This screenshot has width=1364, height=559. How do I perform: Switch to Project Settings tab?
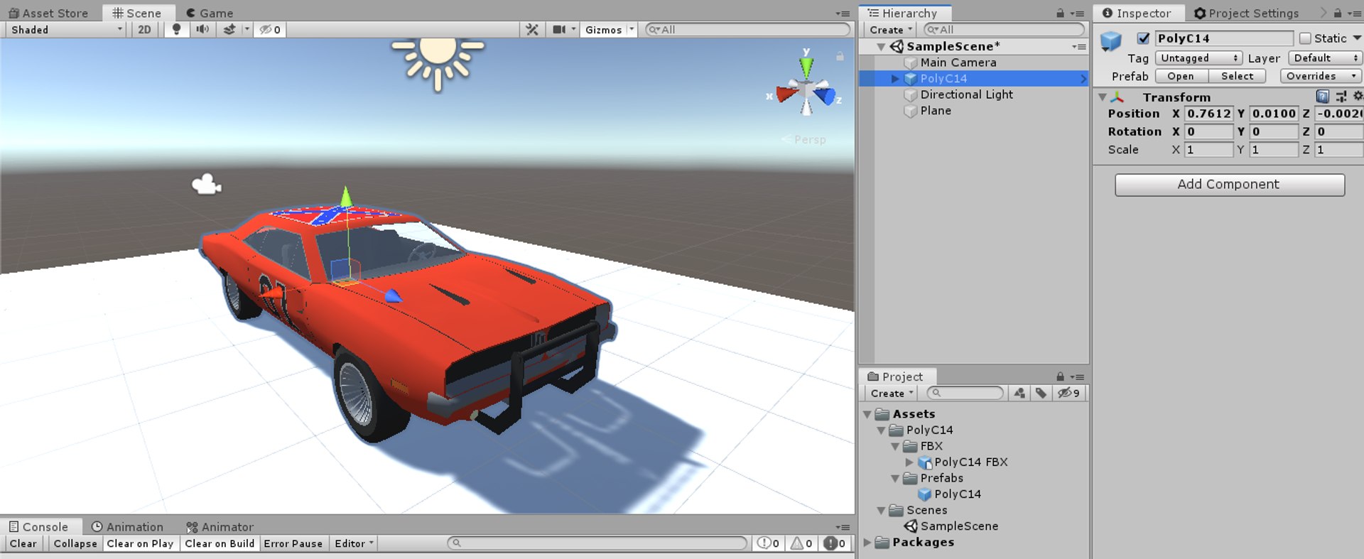(1247, 13)
